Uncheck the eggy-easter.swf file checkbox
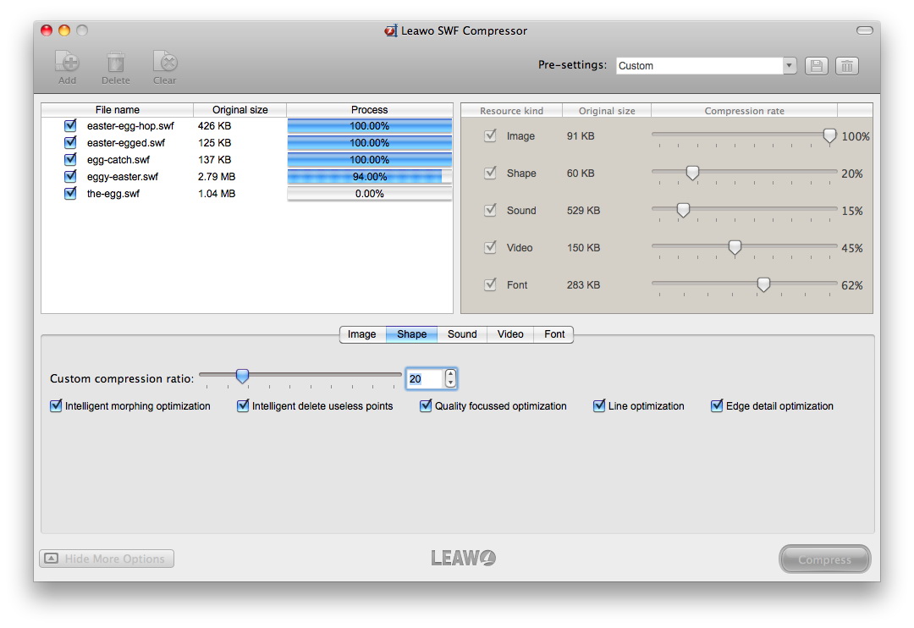The height and width of the screenshot is (628, 914). click(x=70, y=176)
